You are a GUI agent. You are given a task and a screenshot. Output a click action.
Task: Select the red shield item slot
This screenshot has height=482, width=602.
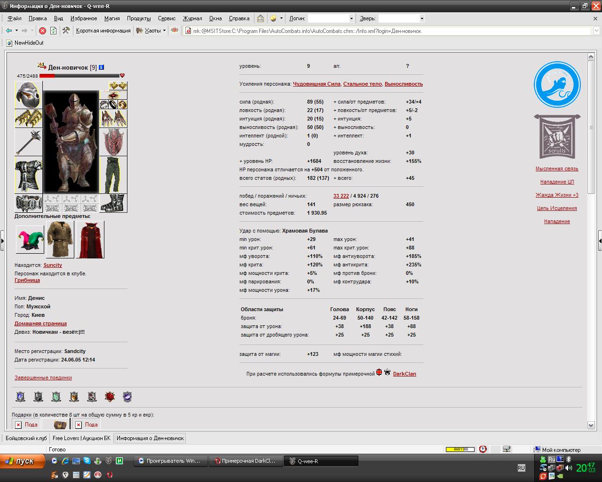tap(113, 142)
